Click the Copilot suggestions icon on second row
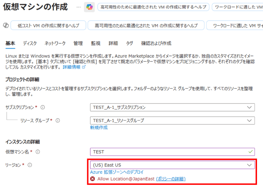Image resolution: width=263 pixels, height=188 pixels. pos(5,26)
